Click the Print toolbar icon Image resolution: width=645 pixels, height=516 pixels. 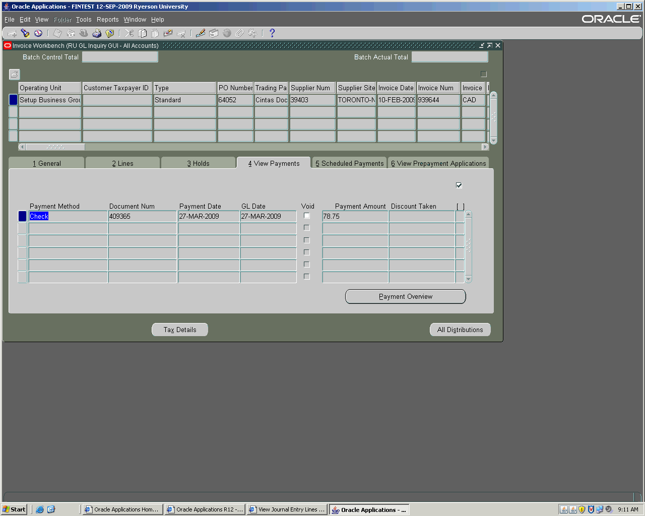(97, 33)
